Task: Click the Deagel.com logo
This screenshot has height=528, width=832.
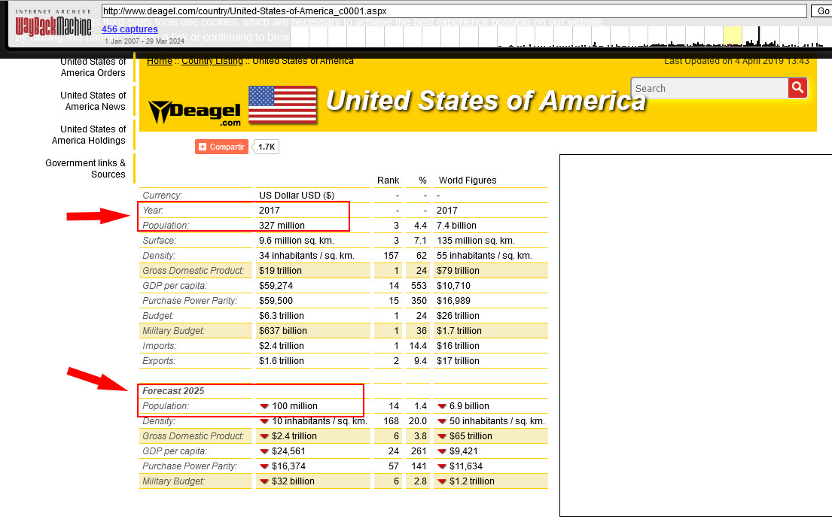Action: (x=194, y=112)
